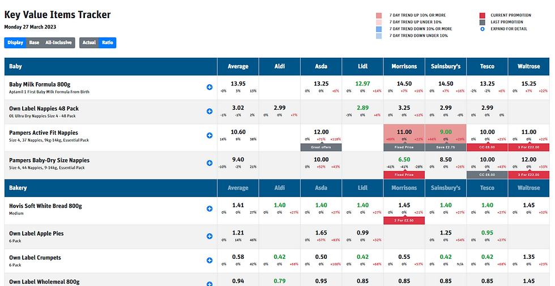Click the 2 For £2.50 Hovis promotion tag
Screen dimensions: 555x286
tap(404, 220)
